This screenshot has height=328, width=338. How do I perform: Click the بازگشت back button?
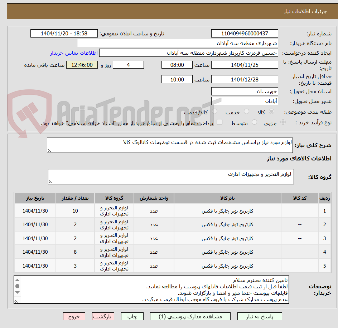103,316
